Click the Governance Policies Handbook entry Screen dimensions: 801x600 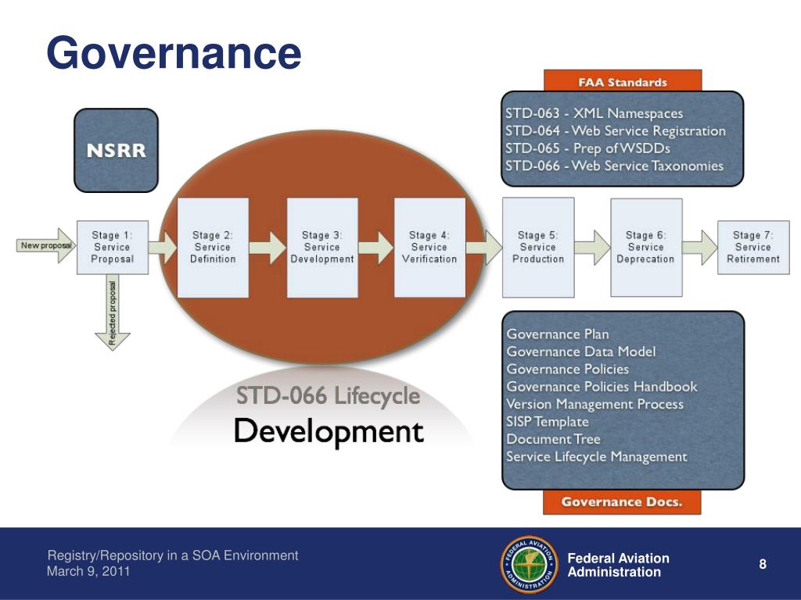click(x=602, y=386)
